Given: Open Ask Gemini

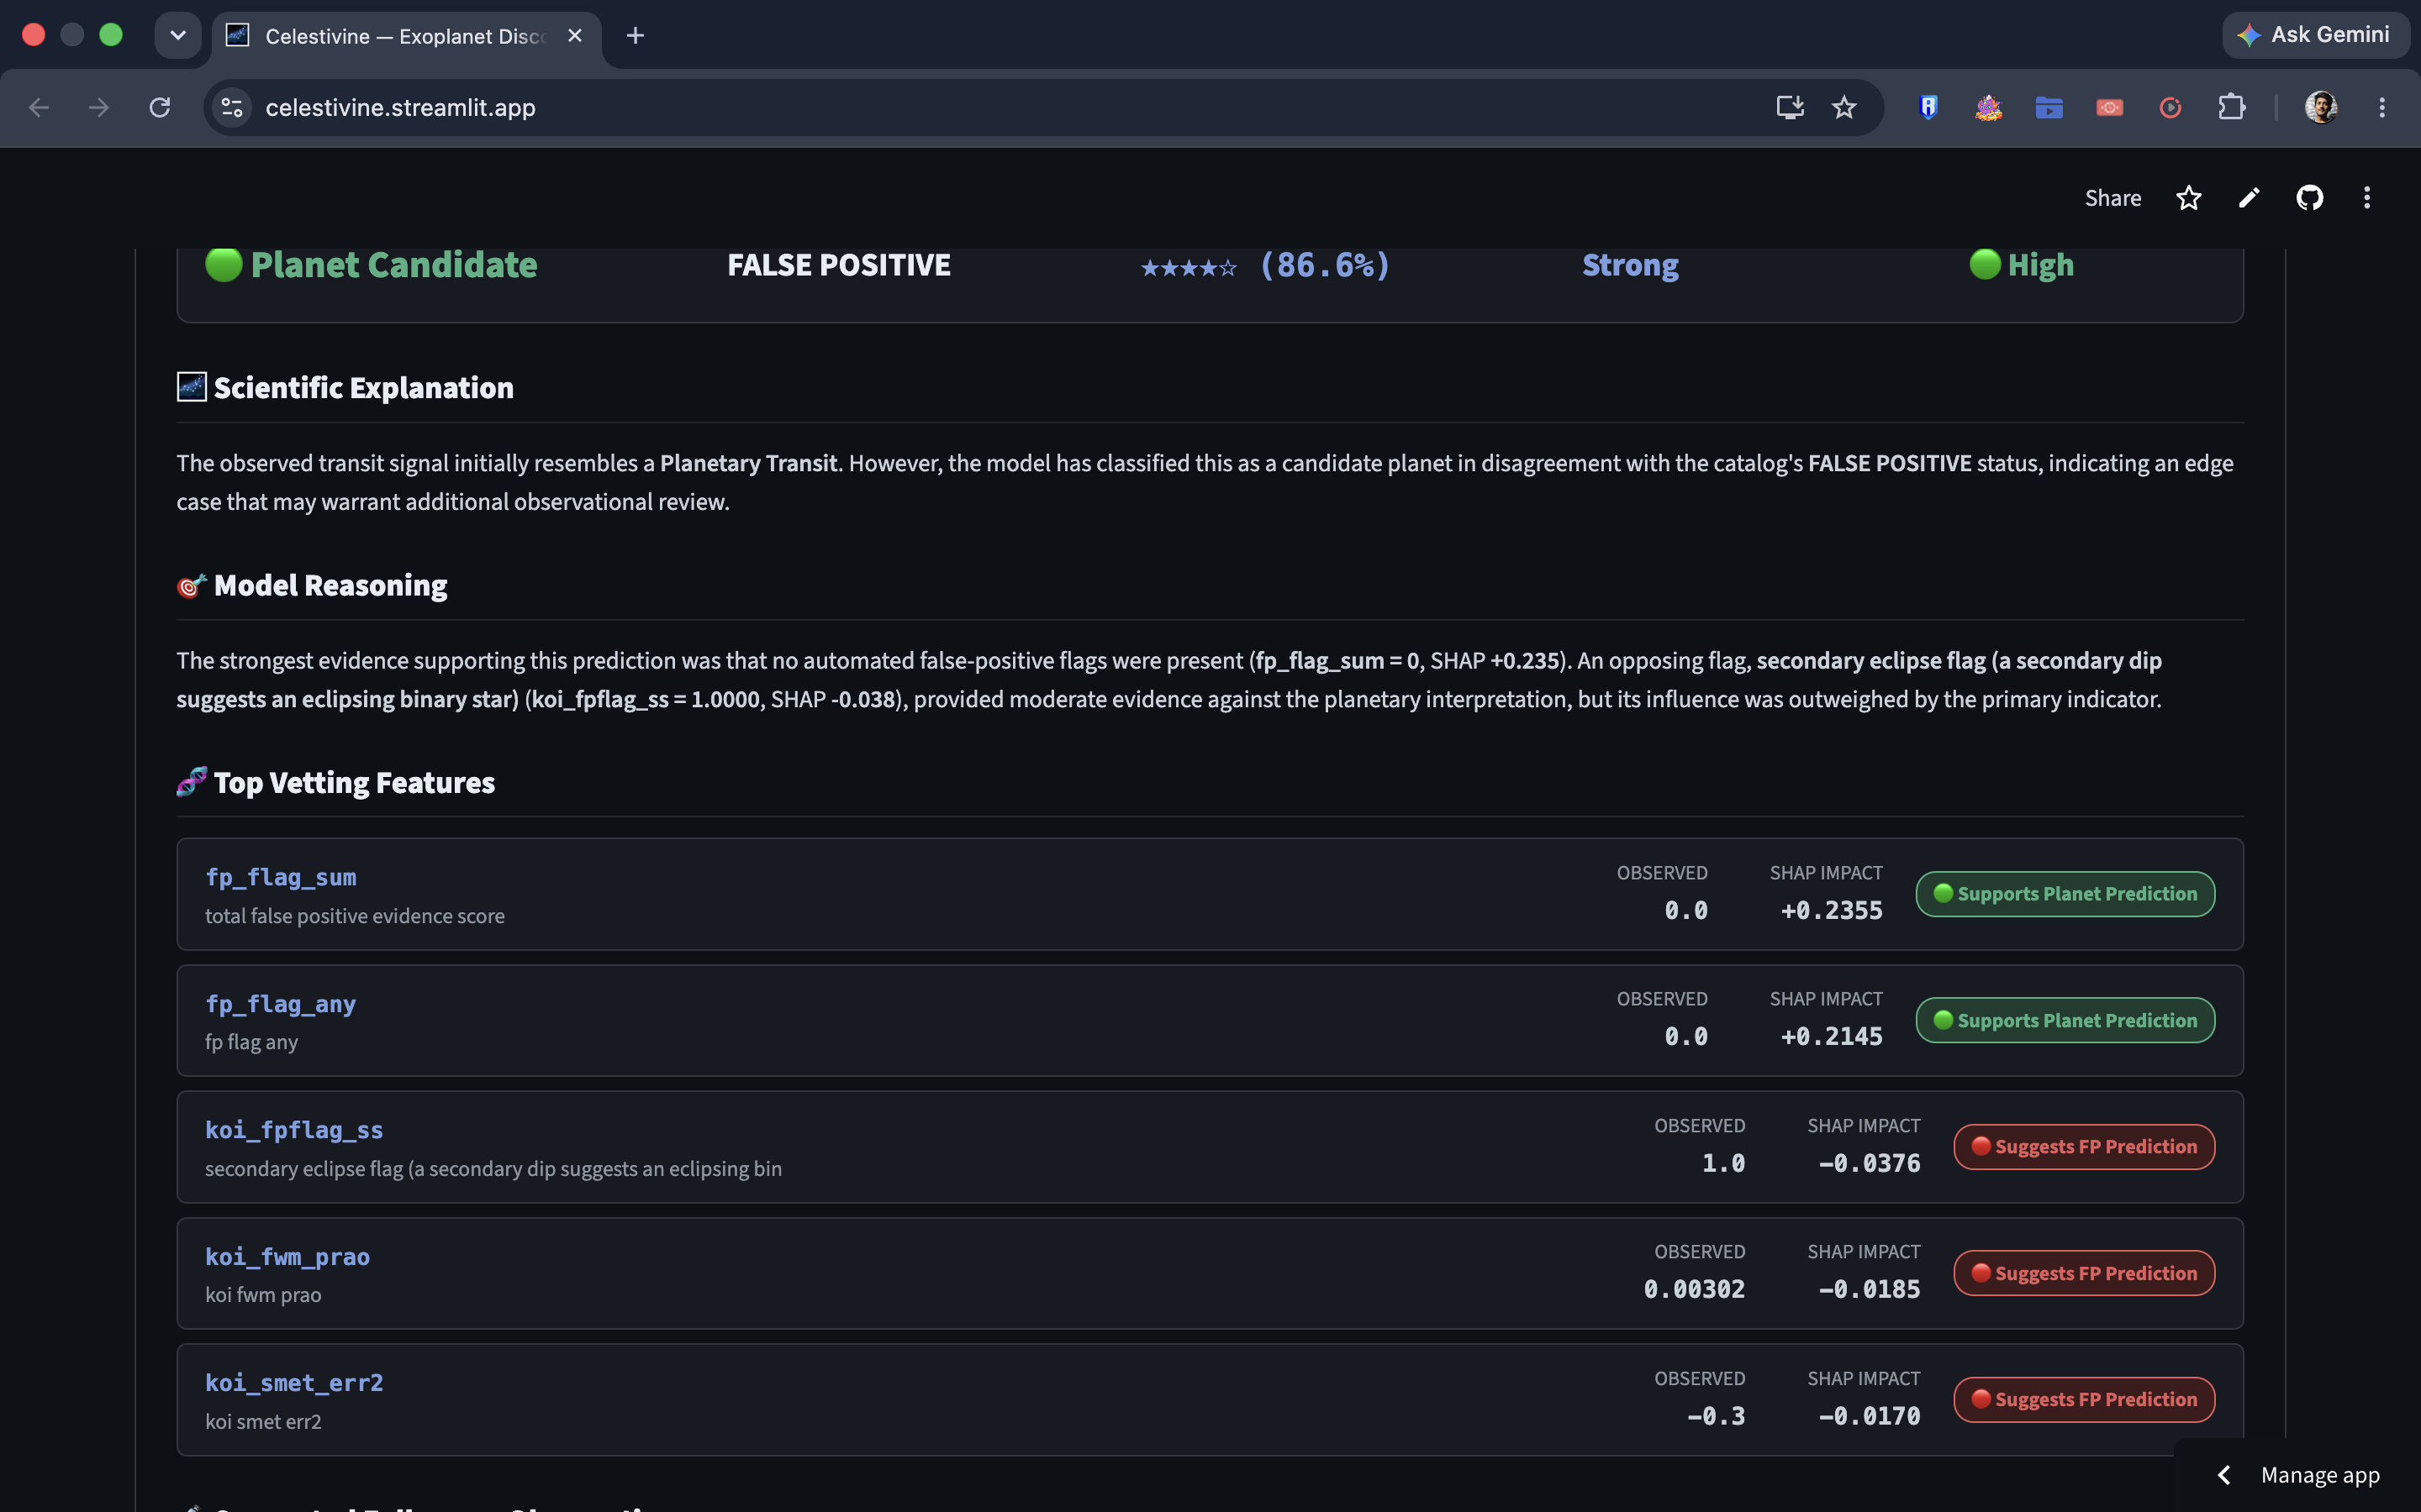Looking at the screenshot, I should pyautogui.click(x=2314, y=35).
